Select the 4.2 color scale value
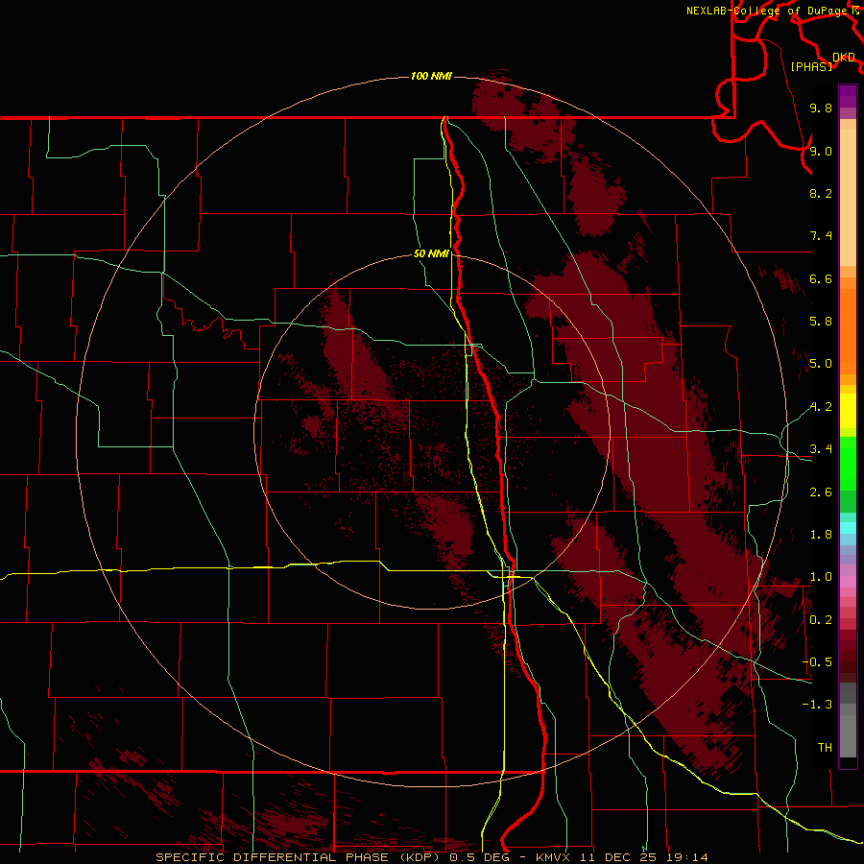864x864 pixels. [x=821, y=407]
